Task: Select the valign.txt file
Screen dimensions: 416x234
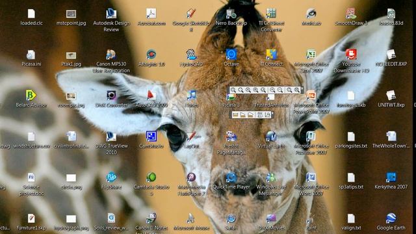Action: (x=351, y=219)
